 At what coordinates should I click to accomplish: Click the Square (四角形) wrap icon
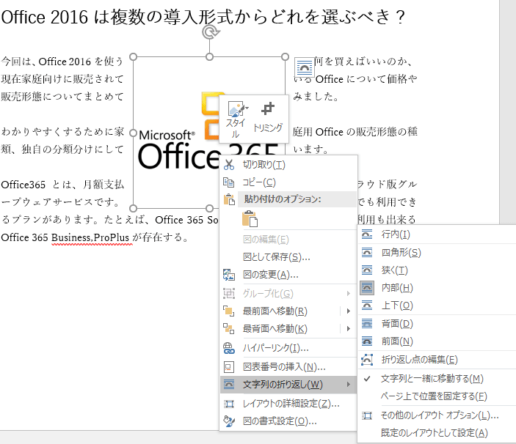tap(367, 252)
